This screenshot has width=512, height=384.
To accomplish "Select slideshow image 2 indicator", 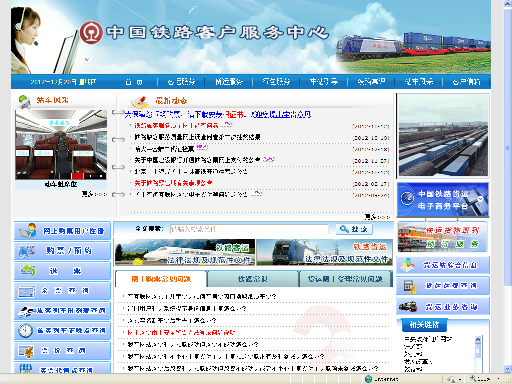I will tap(77, 176).
